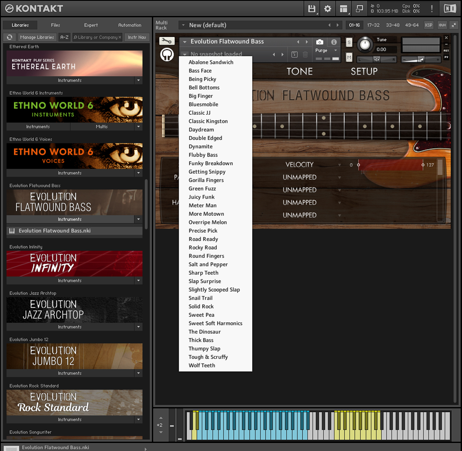The height and width of the screenshot is (451, 462).
Task: Select rack page 49-64
Action: pyautogui.click(x=412, y=25)
